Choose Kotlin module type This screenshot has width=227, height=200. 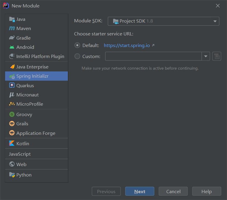click(x=37, y=143)
